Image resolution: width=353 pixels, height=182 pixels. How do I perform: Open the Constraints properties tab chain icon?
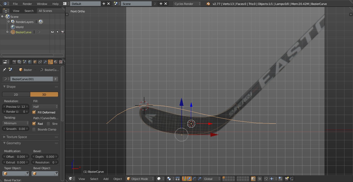tap(40, 62)
